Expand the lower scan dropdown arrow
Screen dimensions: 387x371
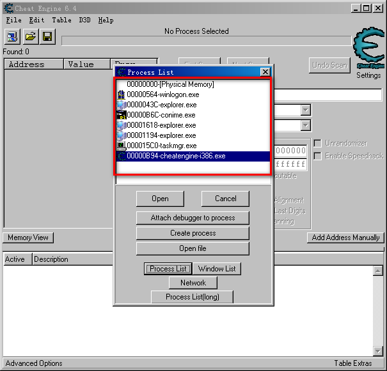tap(305, 126)
